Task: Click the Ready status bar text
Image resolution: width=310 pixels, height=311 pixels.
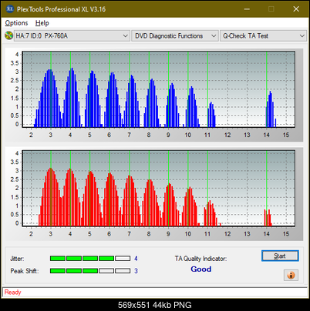Action: 13,293
